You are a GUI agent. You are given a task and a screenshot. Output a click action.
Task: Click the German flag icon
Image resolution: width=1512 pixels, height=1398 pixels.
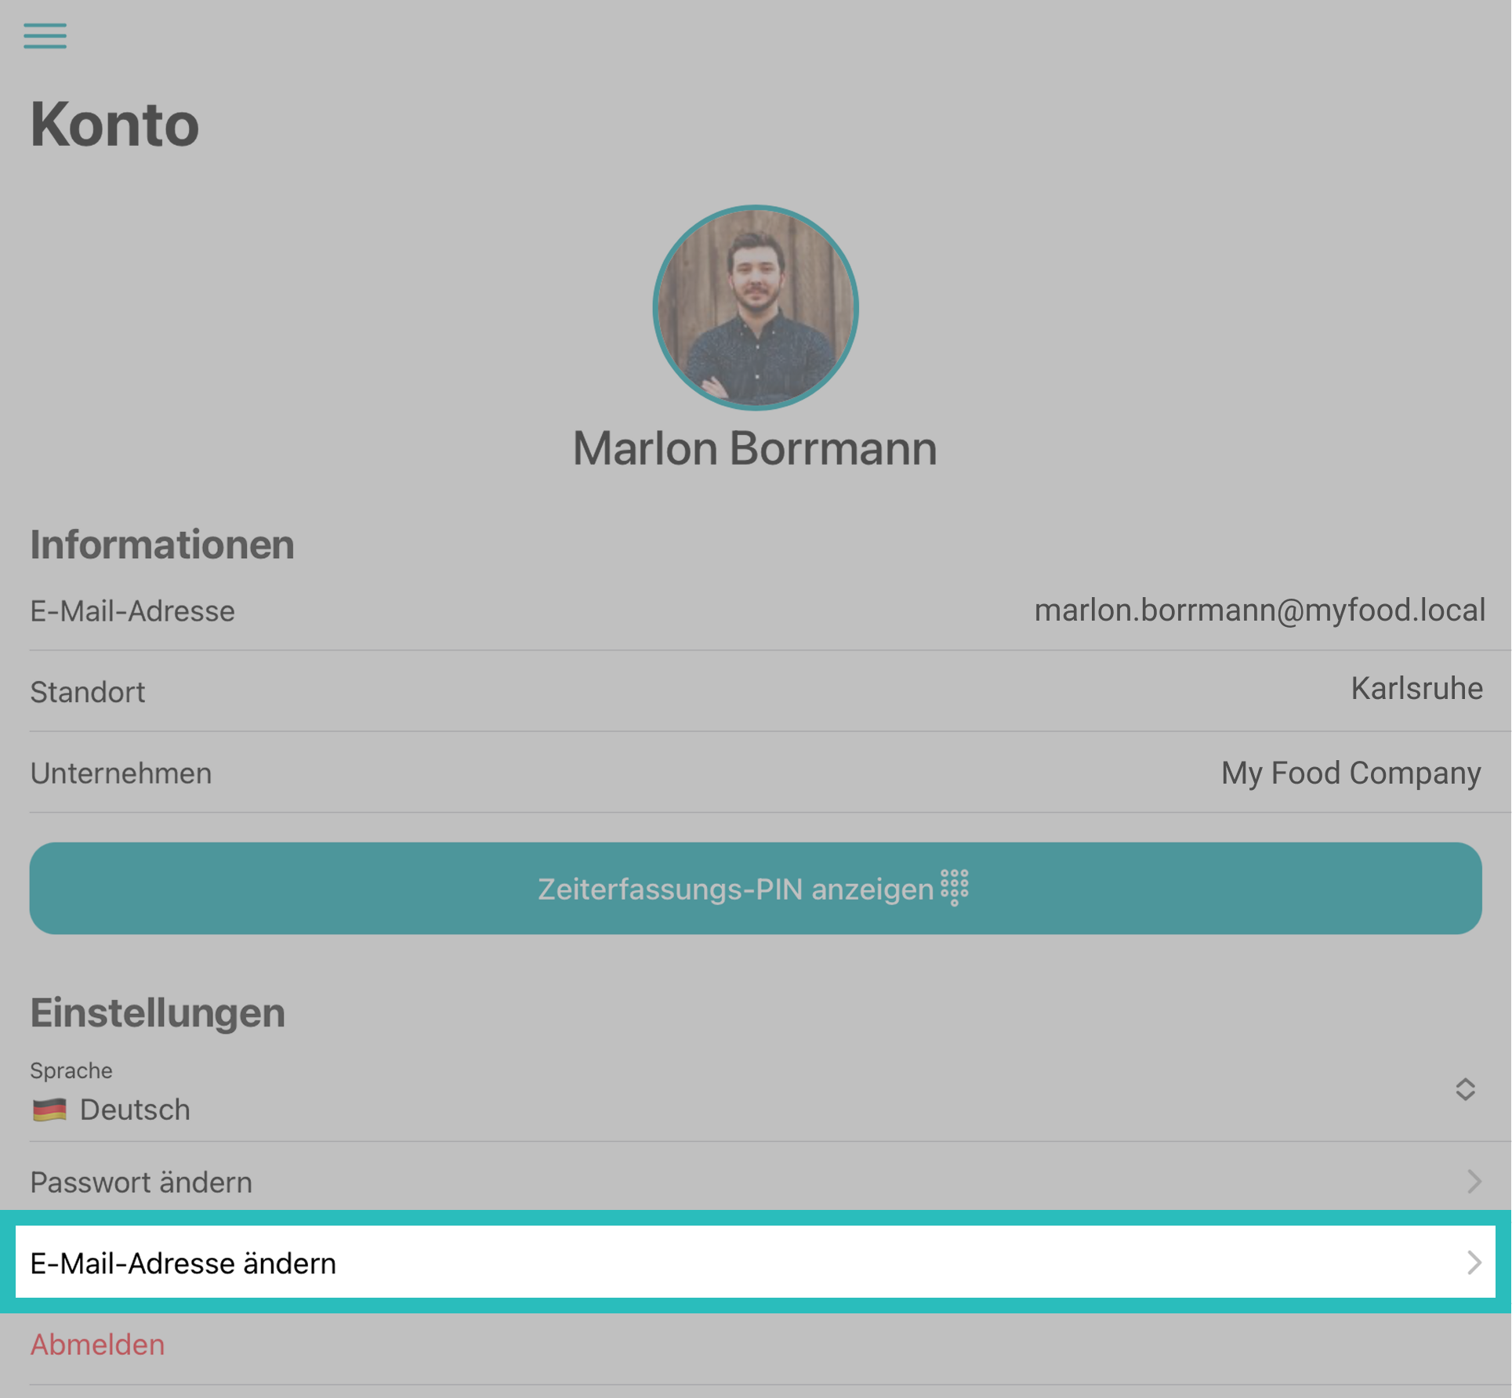pos(49,1110)
